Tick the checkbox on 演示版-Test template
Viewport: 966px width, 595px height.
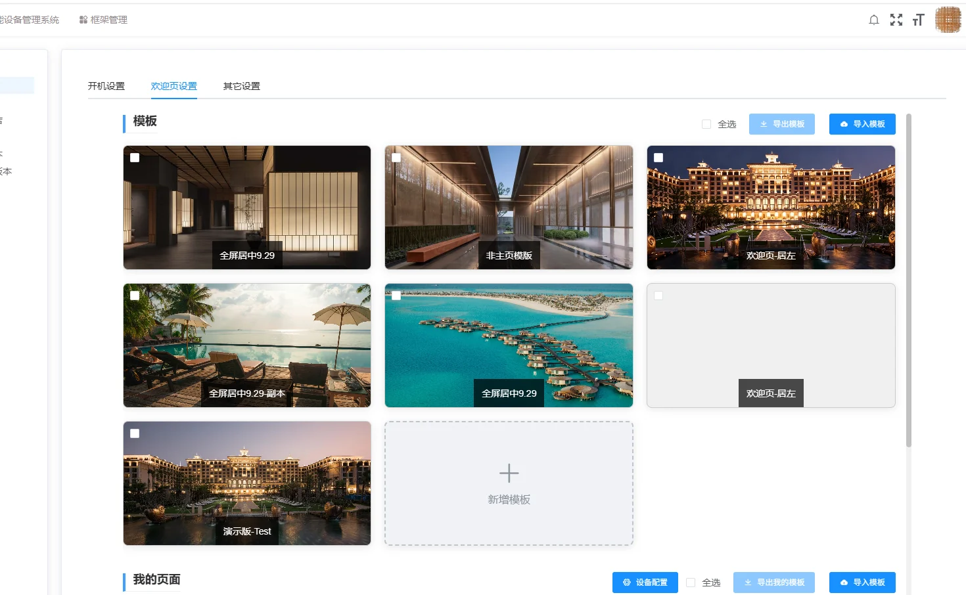click(135, 433)
